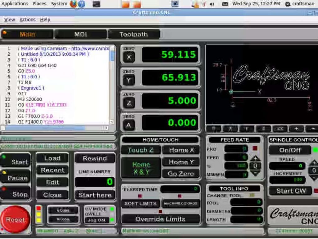318x239 pixels.
Task: Rewind the G-code program
Action: pos(95,158)
